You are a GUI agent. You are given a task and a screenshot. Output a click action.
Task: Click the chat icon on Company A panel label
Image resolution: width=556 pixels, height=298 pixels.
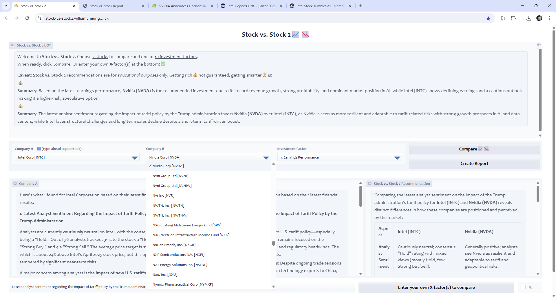(x=15, y=184)
